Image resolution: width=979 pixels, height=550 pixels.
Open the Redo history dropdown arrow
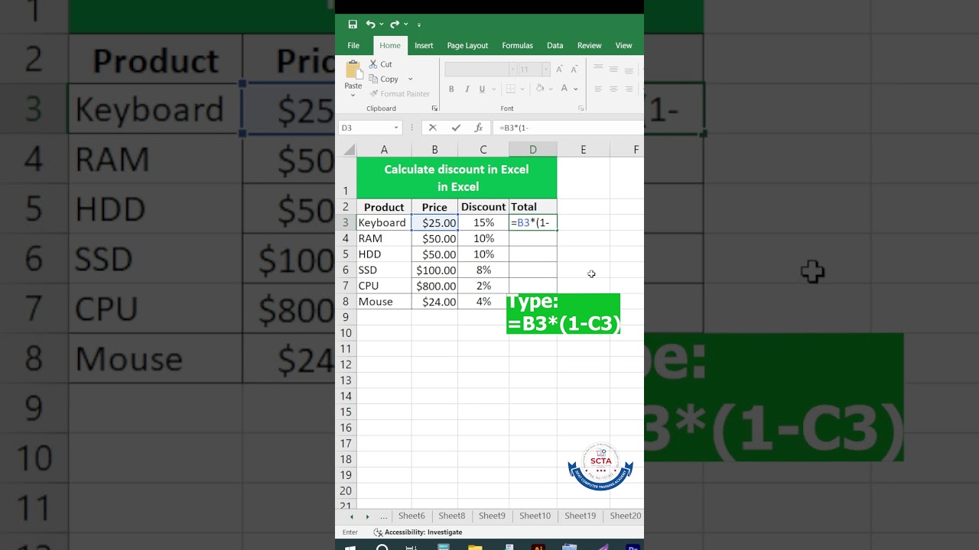(x=405, y=24)
